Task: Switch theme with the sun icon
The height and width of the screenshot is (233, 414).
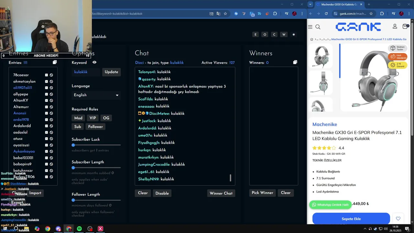Action: (x=294, y=35)
